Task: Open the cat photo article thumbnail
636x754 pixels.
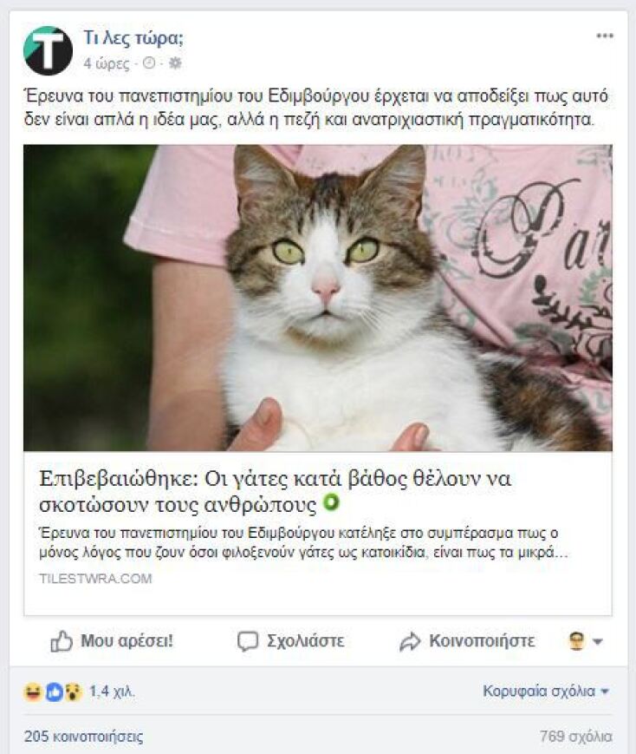Action: point(317,298)
